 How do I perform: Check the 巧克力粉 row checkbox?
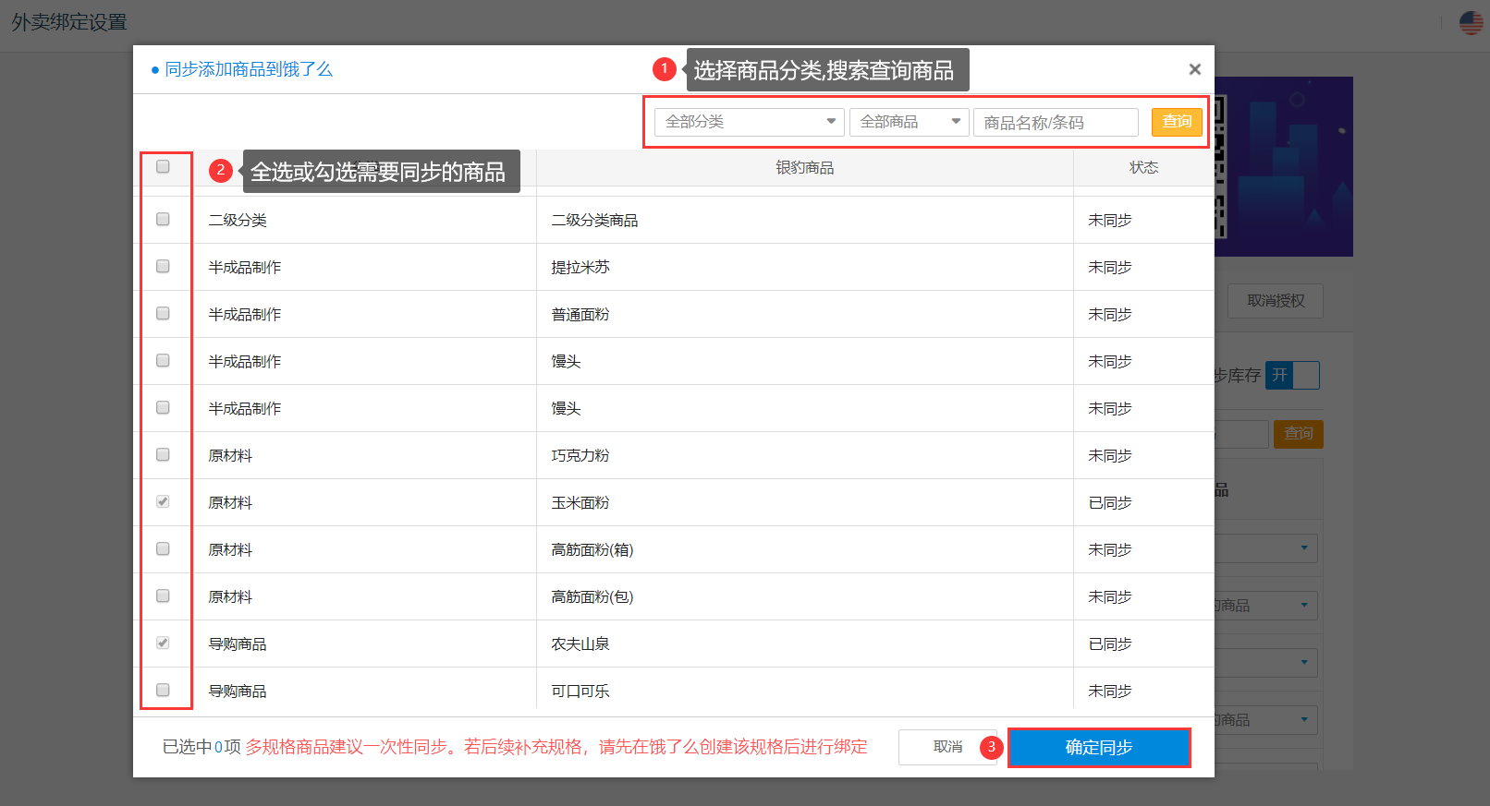pos(163,455)
